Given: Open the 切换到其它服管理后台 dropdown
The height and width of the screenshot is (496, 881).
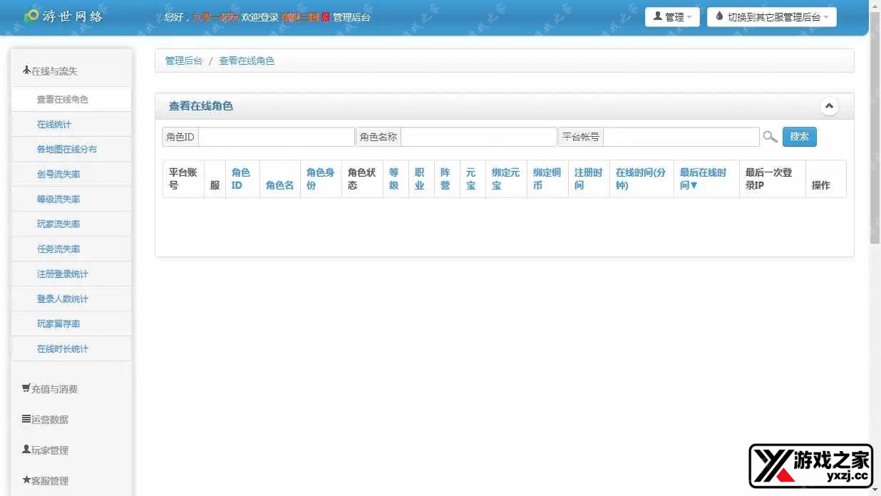Looking at the screenshot, I should (771, 16).
